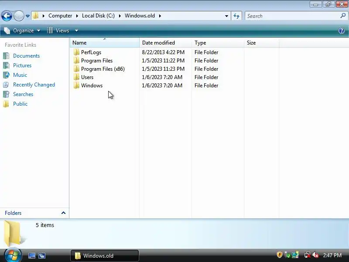Open the recent pages dropdown arrow

click(27, 16)
